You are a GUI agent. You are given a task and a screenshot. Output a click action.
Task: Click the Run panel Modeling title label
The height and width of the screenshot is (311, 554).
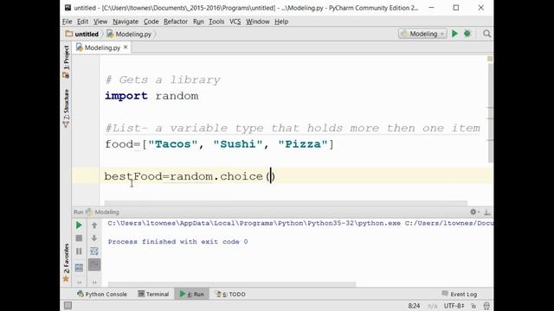pos(106,212)
